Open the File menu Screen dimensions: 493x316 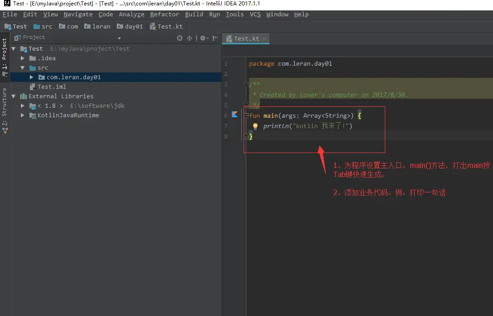[10, 14]
